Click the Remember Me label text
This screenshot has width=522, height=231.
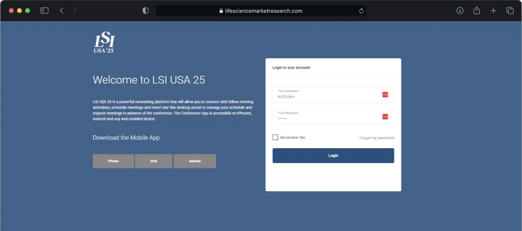pos(293,137)
